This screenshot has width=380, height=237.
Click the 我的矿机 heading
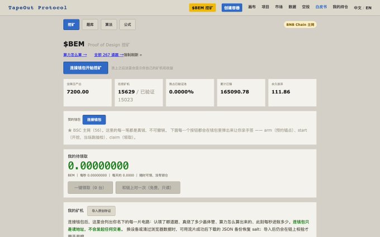(75, 211)
